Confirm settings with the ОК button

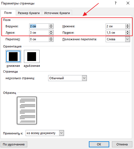point(99,144)
